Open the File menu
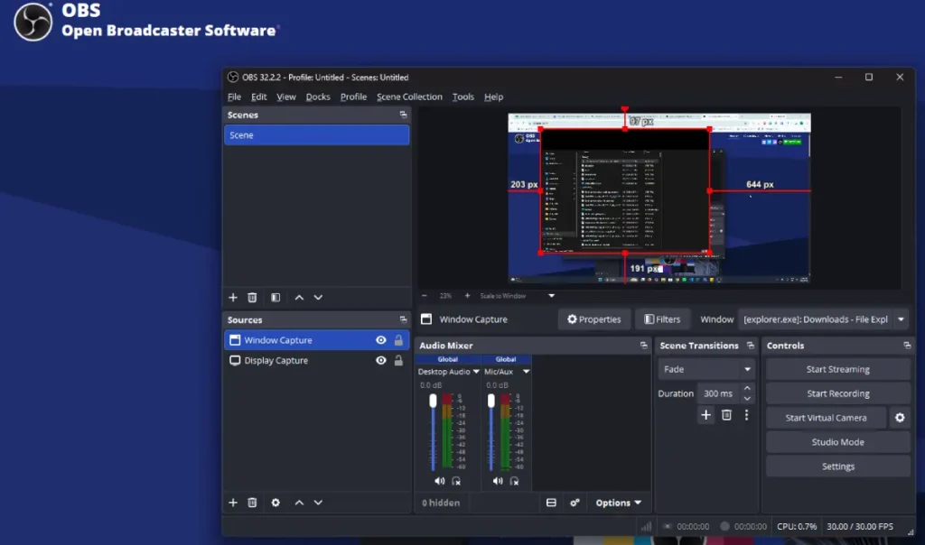925x545 pixels. [x=234, y=97]
